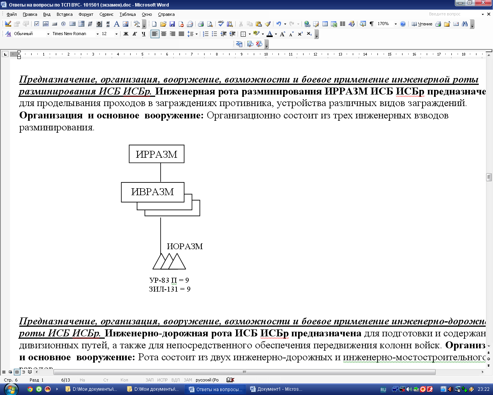The height and width of the screenshot is (395, 493).
Task: Click the Forms toolbar properties wrench icon
Action: [137, 24]
